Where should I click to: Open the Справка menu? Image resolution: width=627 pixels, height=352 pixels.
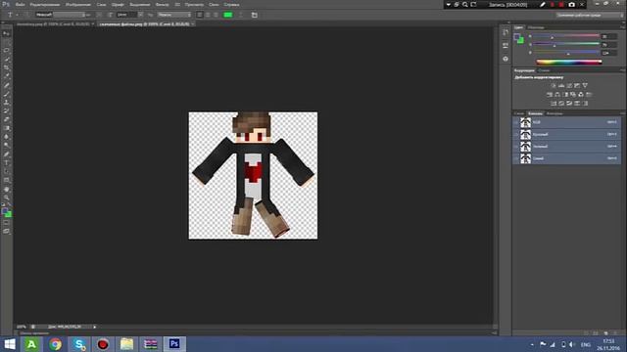click(231, 4)
